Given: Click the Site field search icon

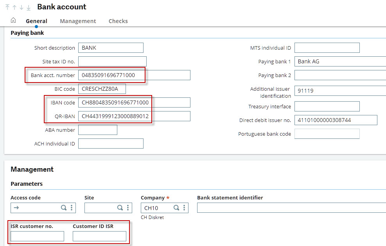Looking at the screenshot, I should (x=120, y=208).
